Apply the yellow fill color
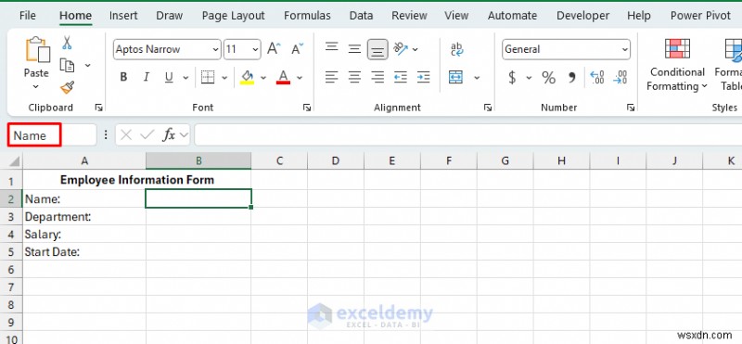Screen dimensions: 742x344 tap(247, 77)
